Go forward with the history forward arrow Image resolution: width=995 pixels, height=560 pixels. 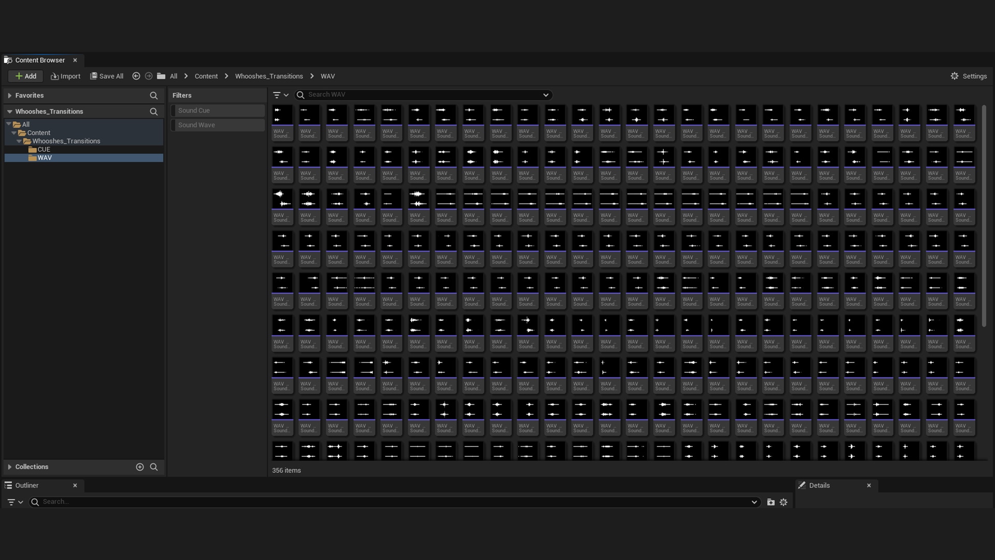click(x=149, y=76)
